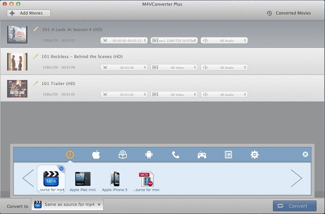Open Converted Movies history
Viewport: 325px width, 214px height.
pyautogui.click(x=289, y=13)
